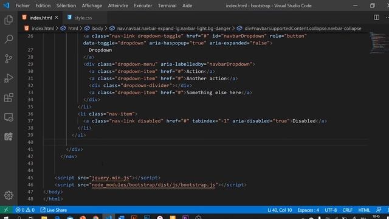Click the closing body tag on line 47

pos(53,192)
